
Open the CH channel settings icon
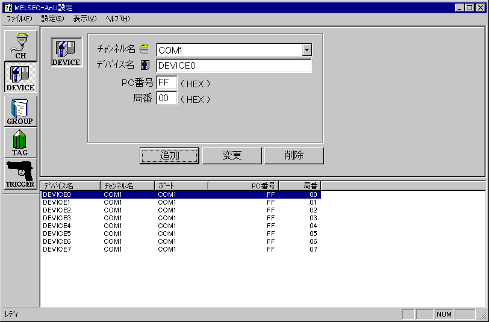[x=20, y=46]
